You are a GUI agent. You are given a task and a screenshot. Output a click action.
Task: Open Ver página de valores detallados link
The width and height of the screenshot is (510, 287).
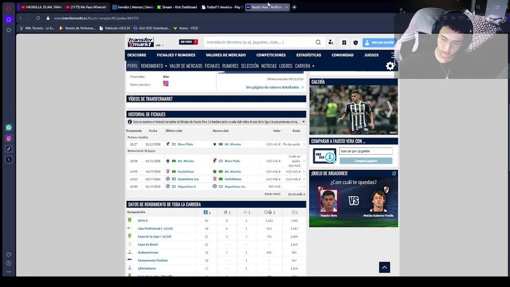[275, 87]
